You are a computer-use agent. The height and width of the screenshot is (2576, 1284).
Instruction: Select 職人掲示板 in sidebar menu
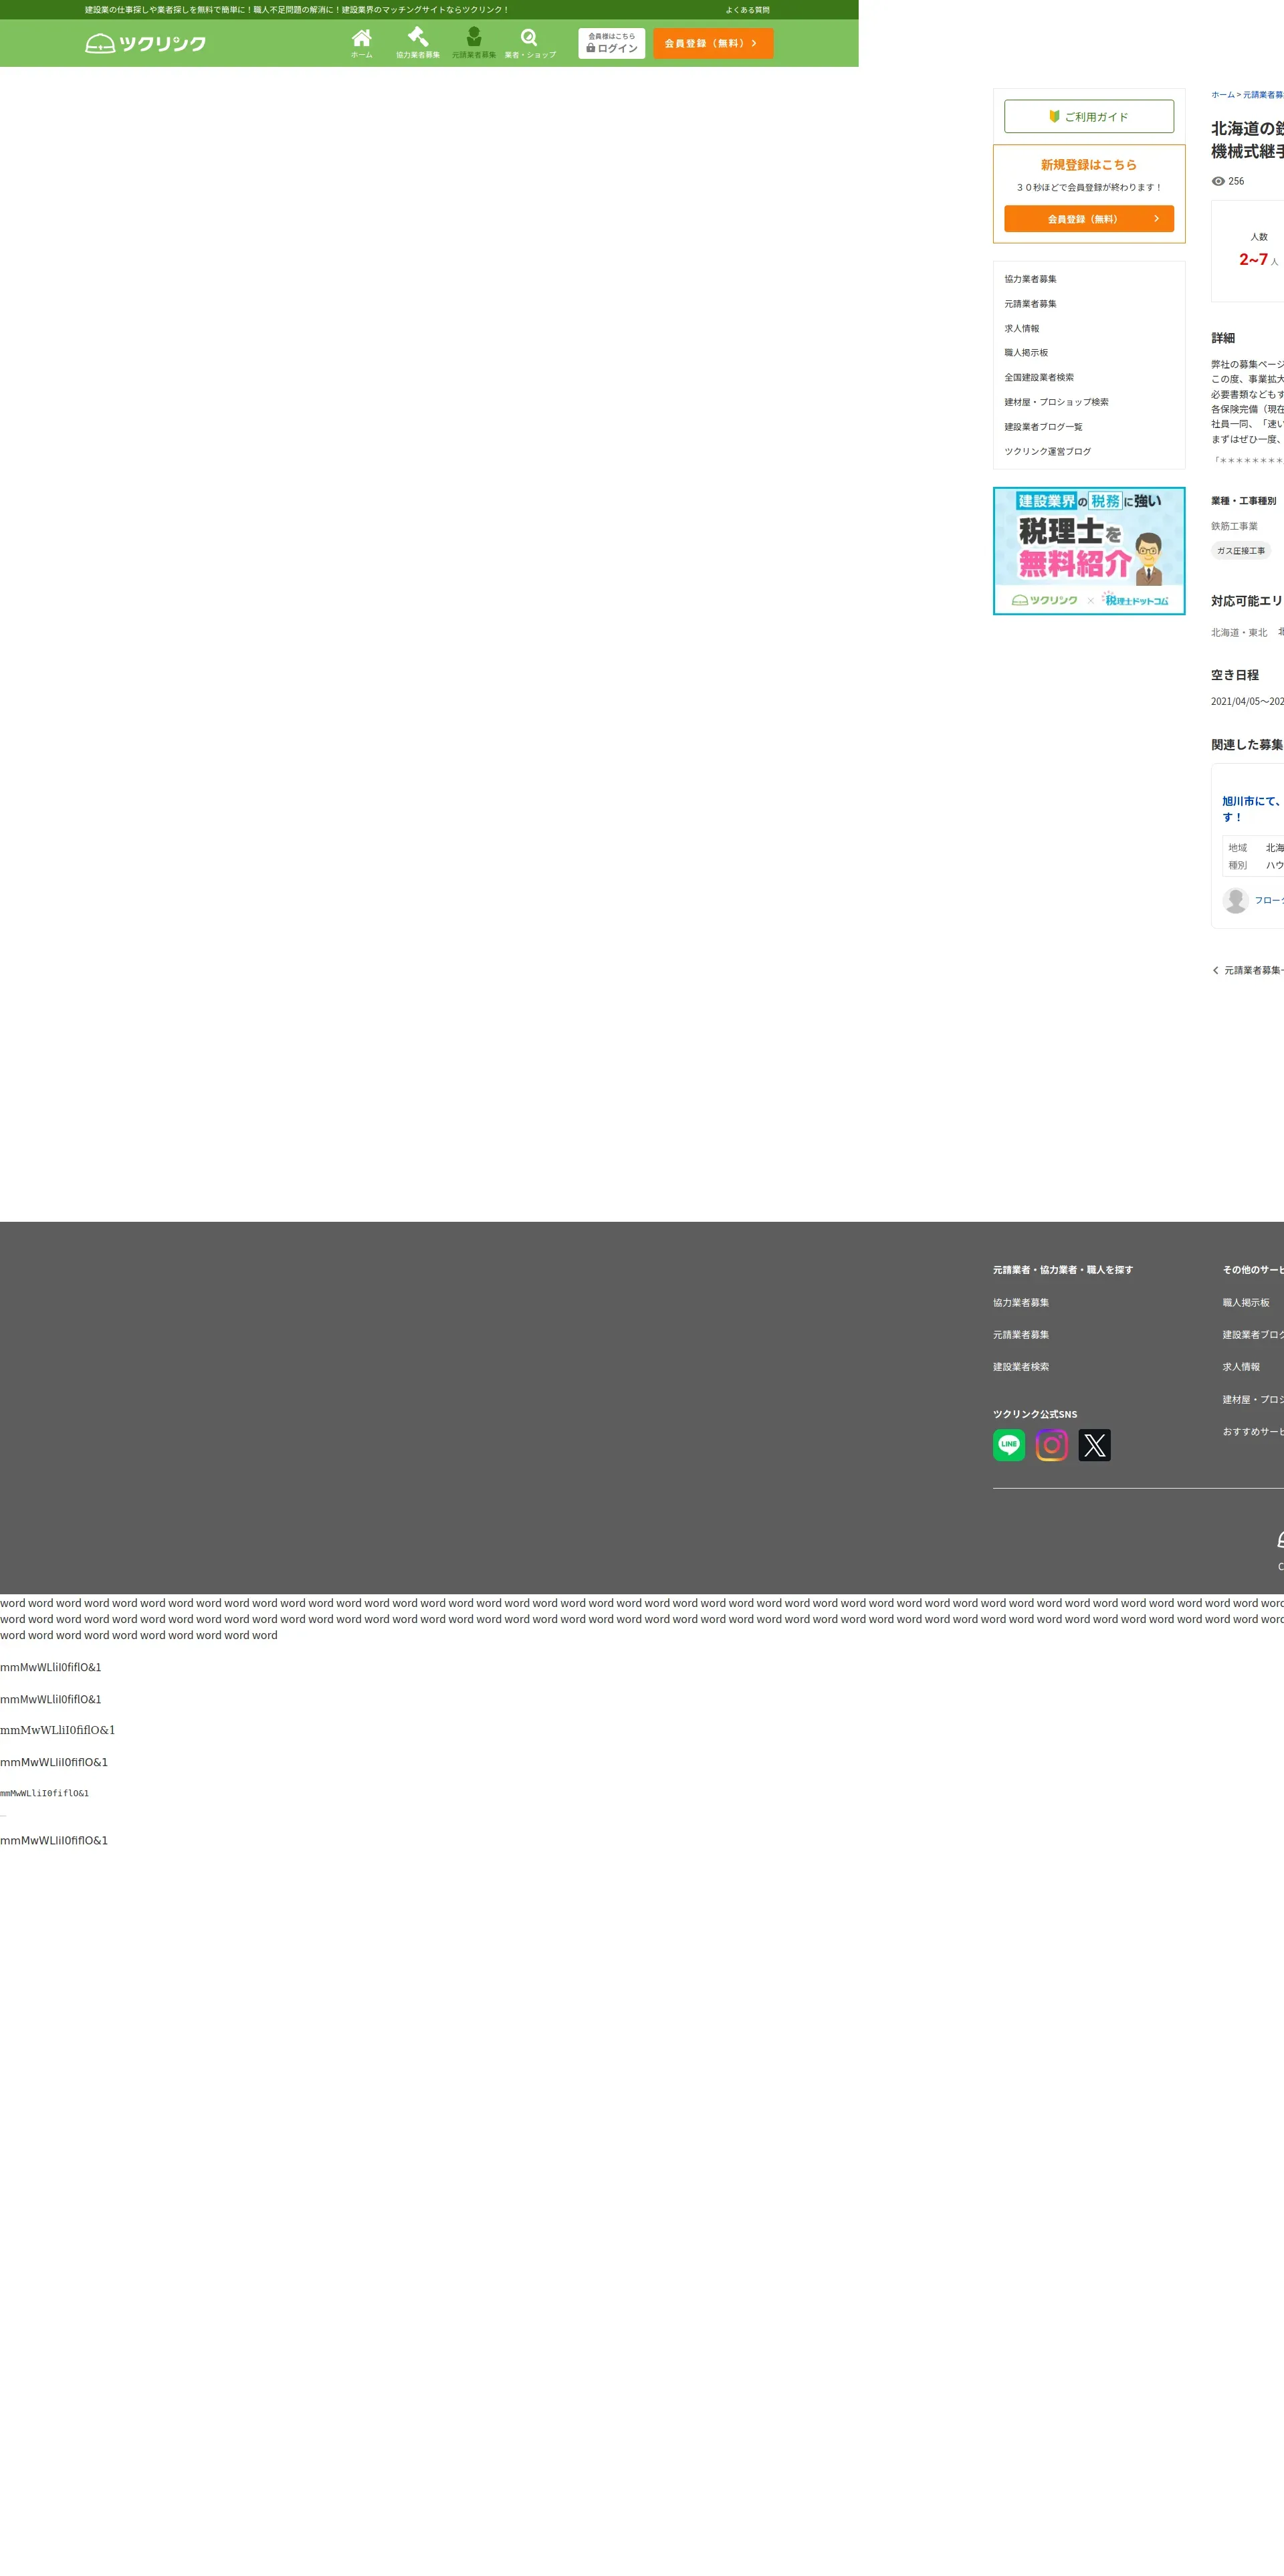pyautogui.click(x=1026, y=353)
